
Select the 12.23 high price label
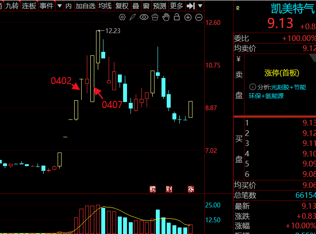[113, 31]
